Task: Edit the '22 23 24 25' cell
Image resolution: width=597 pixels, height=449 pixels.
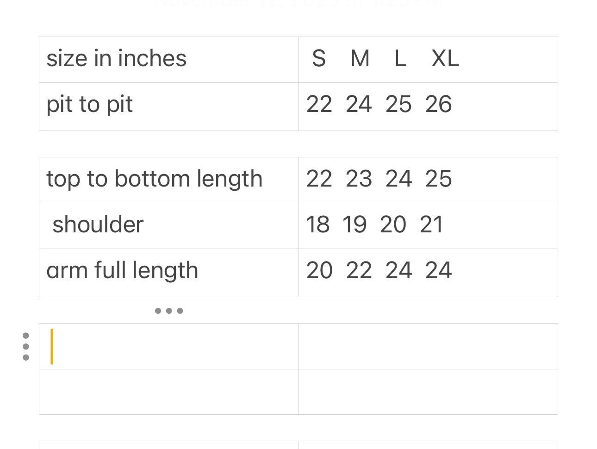Action: pyautogui.click(x=428, y=180)
